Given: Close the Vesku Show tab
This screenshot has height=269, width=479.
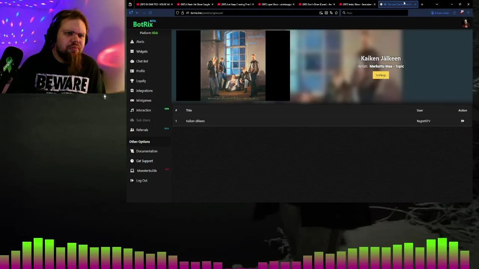Looking at the screenshot, I should (x=375, y=4).
